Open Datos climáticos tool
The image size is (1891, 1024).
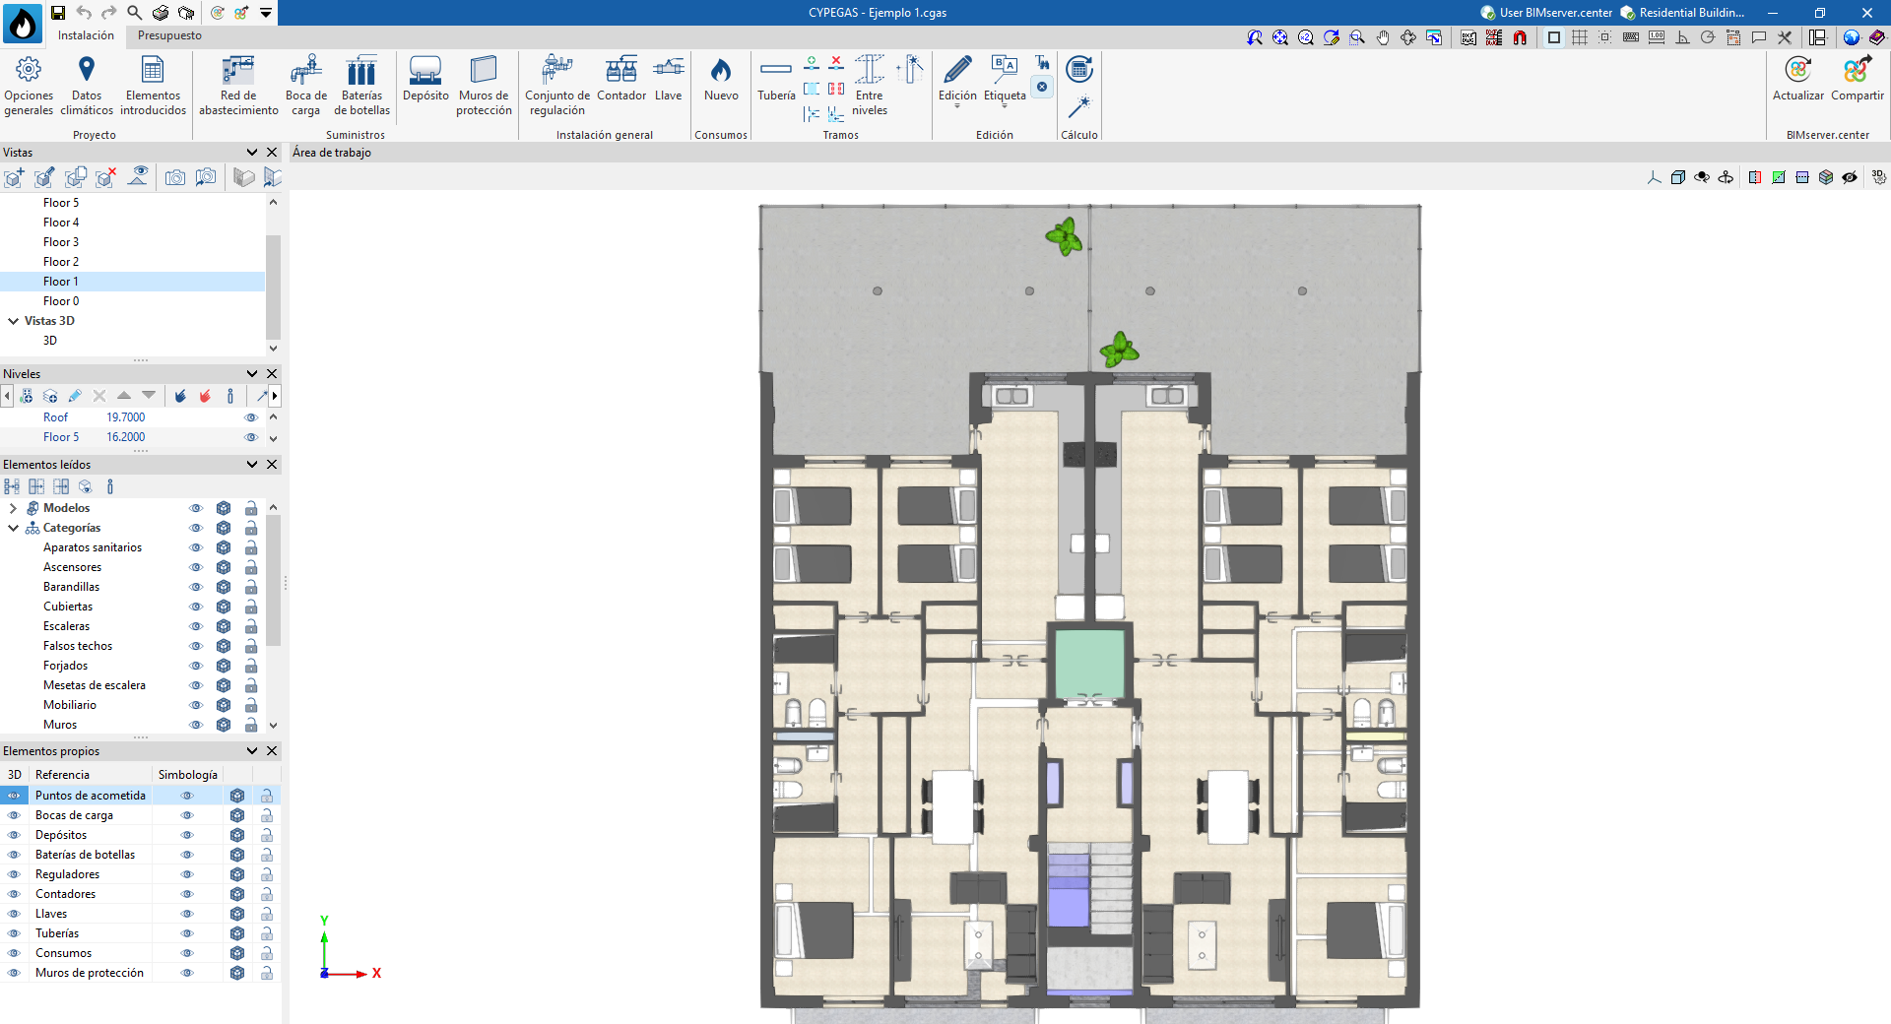click(87, 86)
